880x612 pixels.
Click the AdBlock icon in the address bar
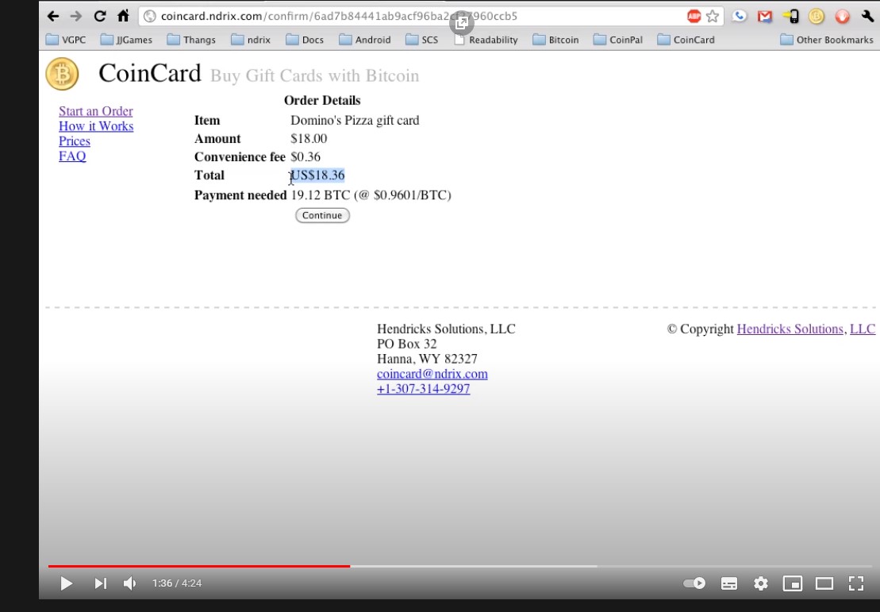click(694, 17)
